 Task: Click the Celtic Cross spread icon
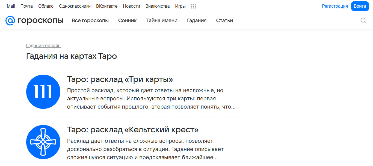(x=43, y=142)
